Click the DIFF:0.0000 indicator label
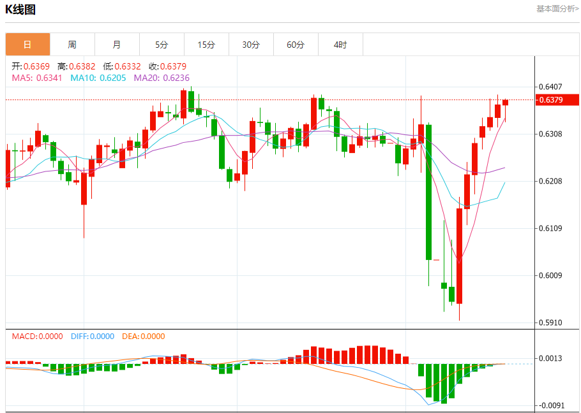581x413 pixels. 93,337
